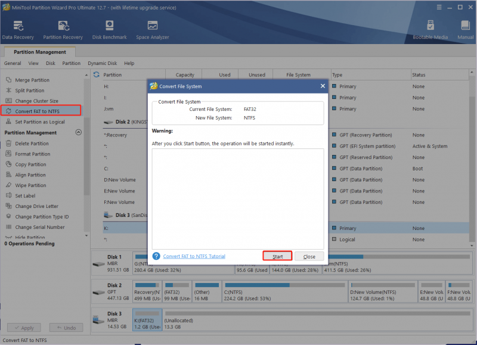Select the H: partition row
477x345 pixels.
coord(286,86)
